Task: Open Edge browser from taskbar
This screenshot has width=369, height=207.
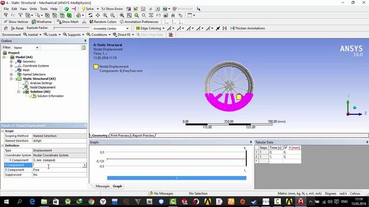Action: (x=32, y=201)
